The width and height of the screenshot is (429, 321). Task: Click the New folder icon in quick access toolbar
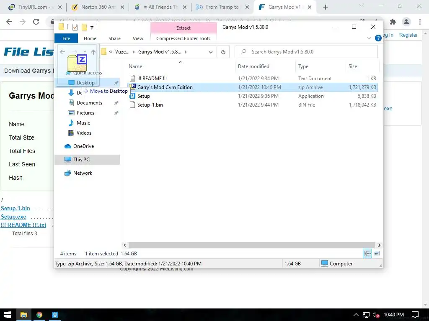pyautogui.click(x=84, y=27)
